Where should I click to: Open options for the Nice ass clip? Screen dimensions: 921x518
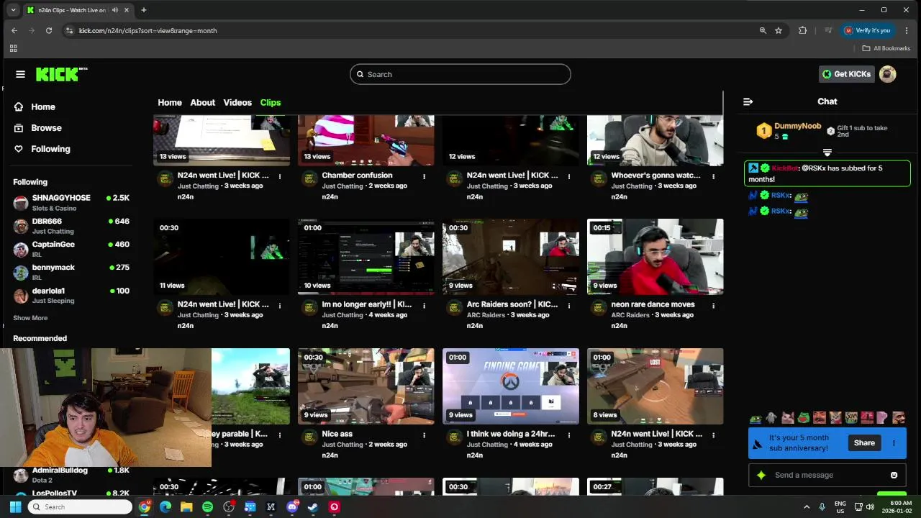point(424,435)
